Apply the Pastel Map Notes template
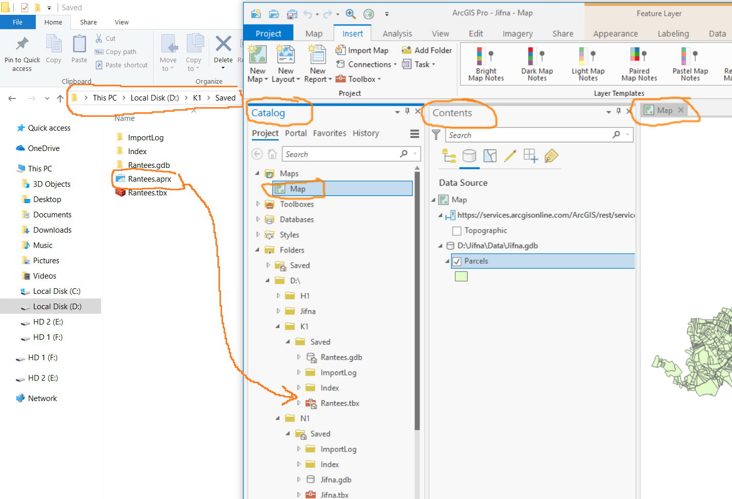This screenshot has width=732, height=499. pyautogui.click(x=690, y=64)
